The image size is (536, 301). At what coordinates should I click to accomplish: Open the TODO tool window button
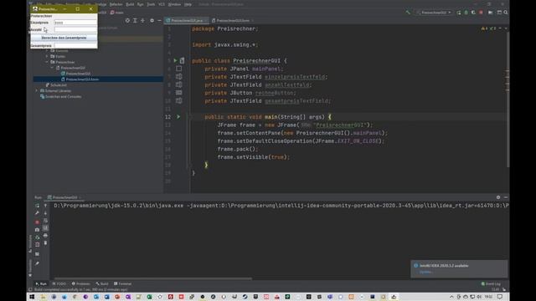(59, 283)
